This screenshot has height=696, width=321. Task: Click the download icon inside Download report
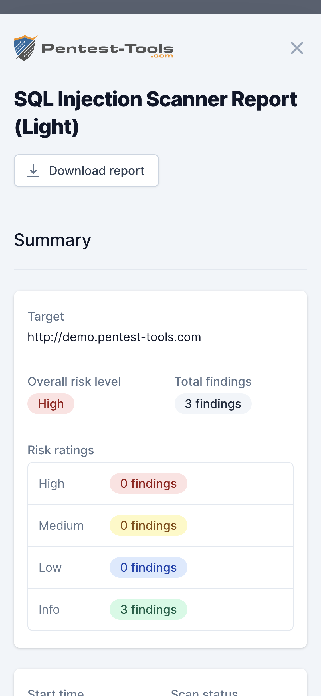click(34, 170)
